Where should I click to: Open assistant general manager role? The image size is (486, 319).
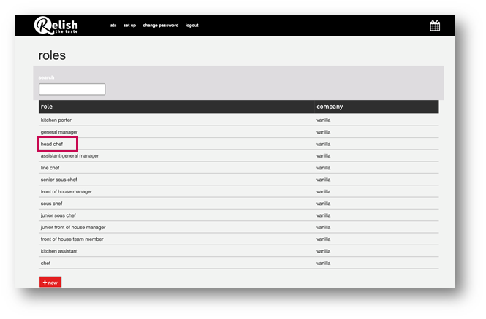pyautogui.click(x=69, y=155)
